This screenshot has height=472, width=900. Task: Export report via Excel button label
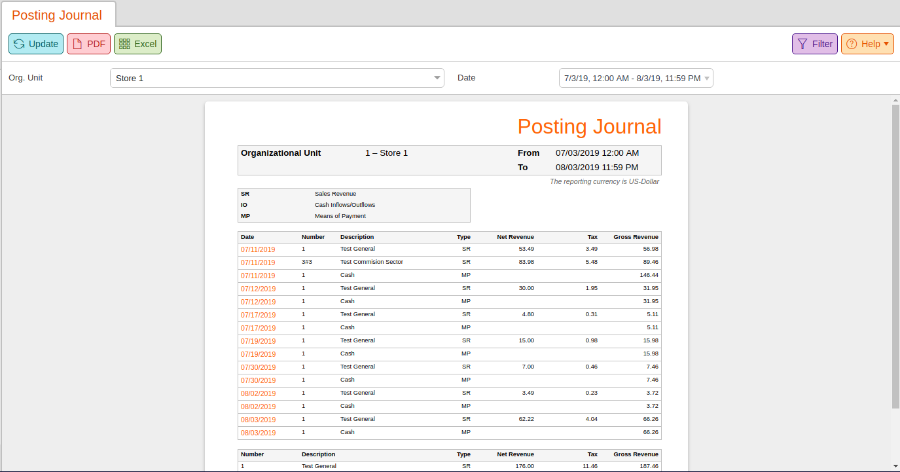pyautogui.click(x=145, y=44)
